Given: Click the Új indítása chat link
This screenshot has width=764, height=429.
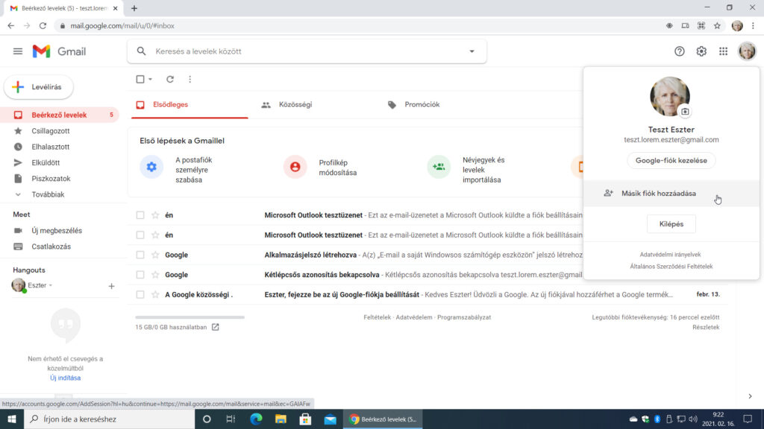Looking at the screenshot, I should click(66, 378).
